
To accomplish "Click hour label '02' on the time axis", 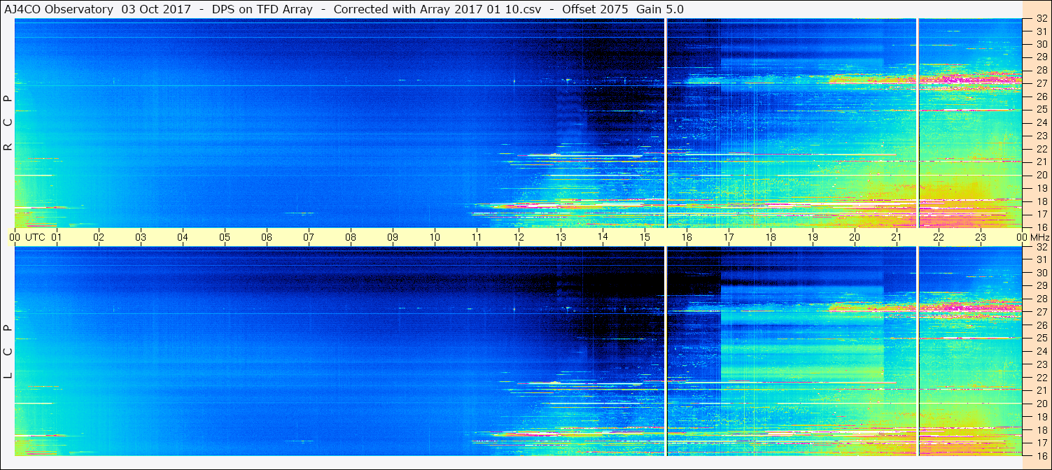I will [99, 237].
